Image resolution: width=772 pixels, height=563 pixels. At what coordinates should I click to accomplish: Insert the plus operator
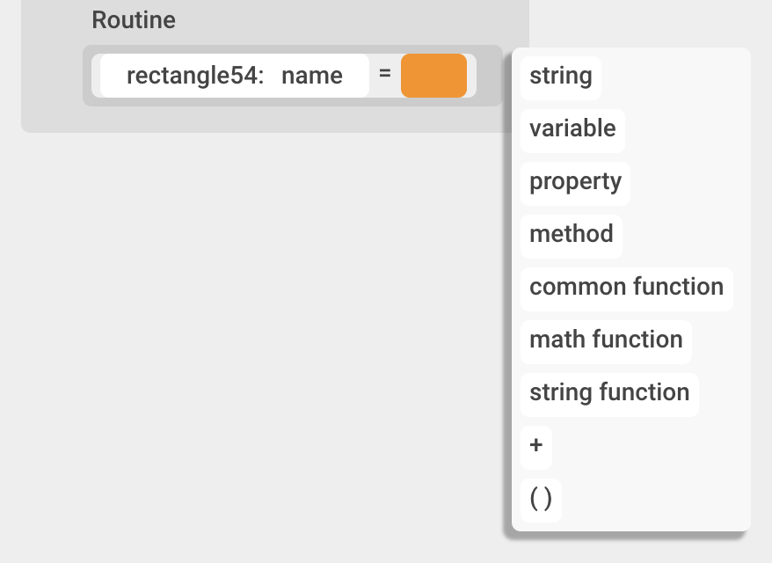pyautogui.click(x=536, y=445)
